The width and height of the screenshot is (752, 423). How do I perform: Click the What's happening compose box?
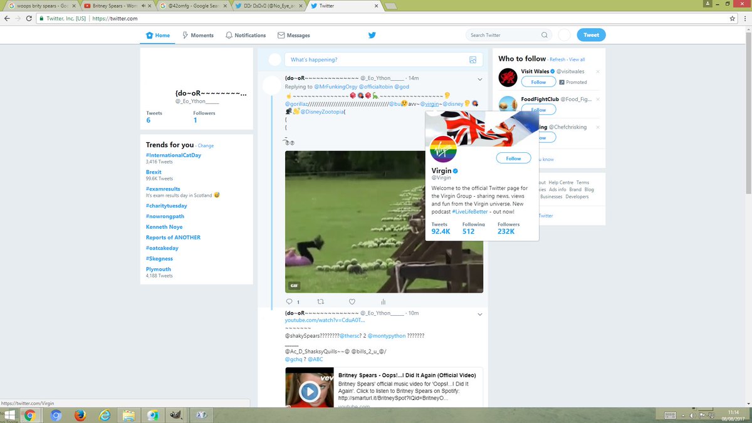(x=384, y=60)
